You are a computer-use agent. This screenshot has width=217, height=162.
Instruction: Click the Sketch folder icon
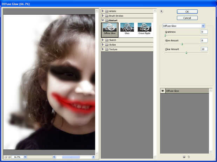coord(106,40)
